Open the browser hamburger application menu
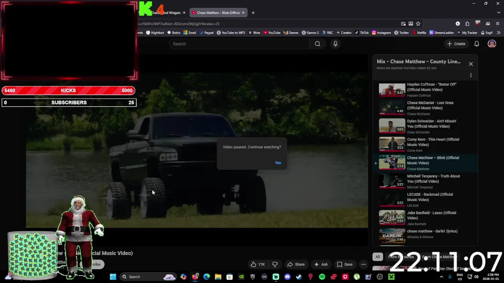The width and height of the screenshot is (504, 283). 498,24
